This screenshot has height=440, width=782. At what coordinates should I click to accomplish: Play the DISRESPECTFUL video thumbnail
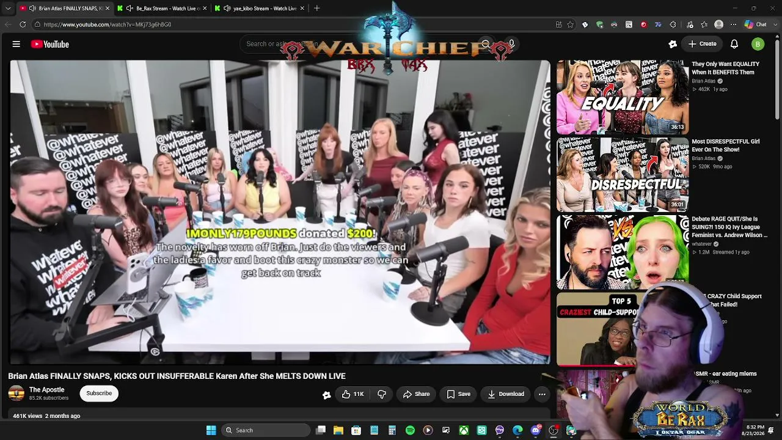[622, 175]
